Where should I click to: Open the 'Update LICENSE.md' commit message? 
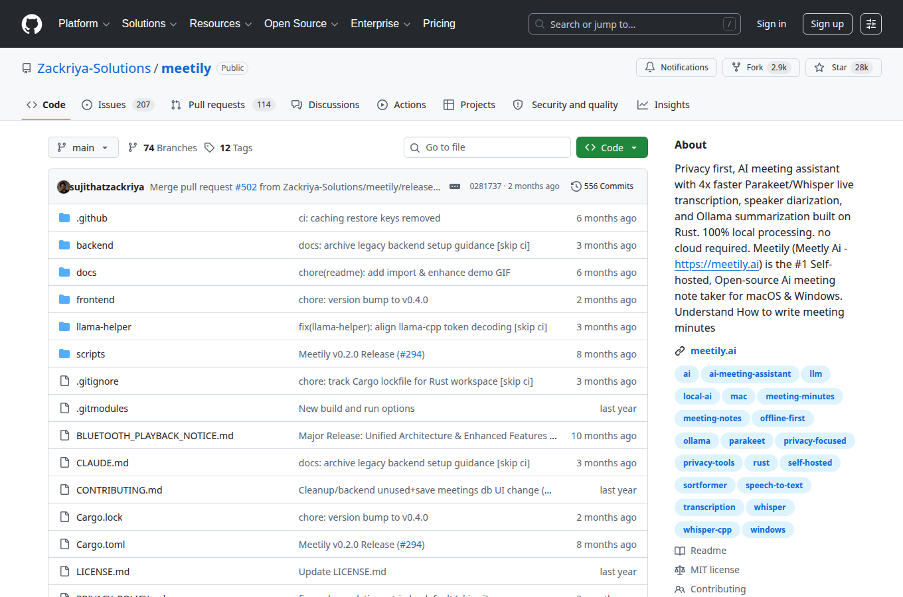(343, 572)
